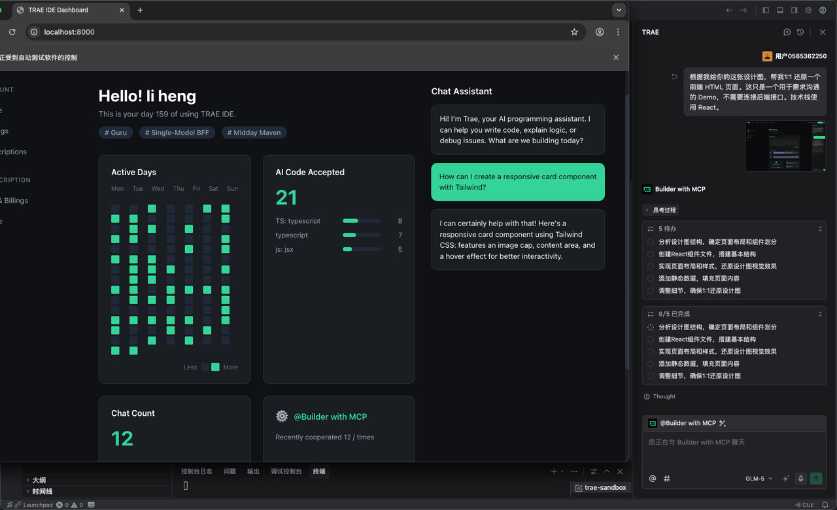Screen dimensions: 837x510
Task: Toggle the primary left sidebar layout
Action: (x=766, y=10)
